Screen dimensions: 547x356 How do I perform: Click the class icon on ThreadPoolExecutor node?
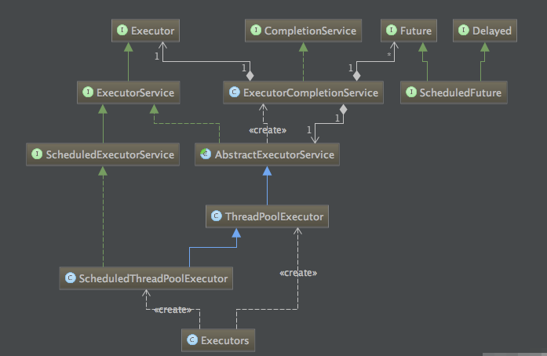(217, 216)
